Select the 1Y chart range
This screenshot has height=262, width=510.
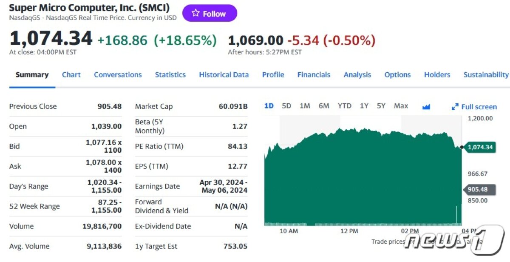pyautogui.click(x=364, y=106)
